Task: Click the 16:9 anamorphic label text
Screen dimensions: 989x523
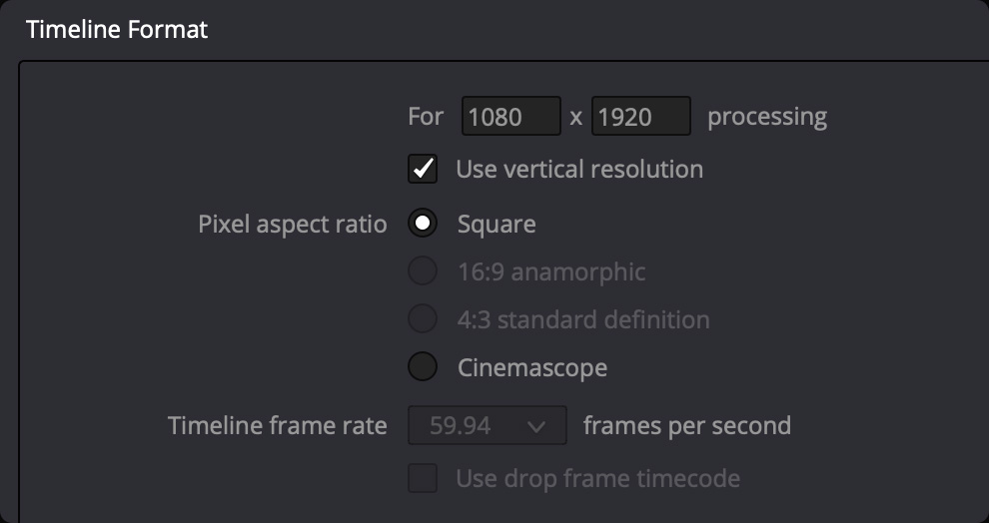Action: pos(551,271)
